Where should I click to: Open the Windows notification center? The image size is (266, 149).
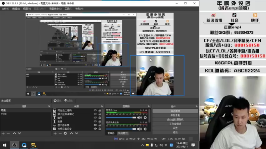[x=193, y=145]
